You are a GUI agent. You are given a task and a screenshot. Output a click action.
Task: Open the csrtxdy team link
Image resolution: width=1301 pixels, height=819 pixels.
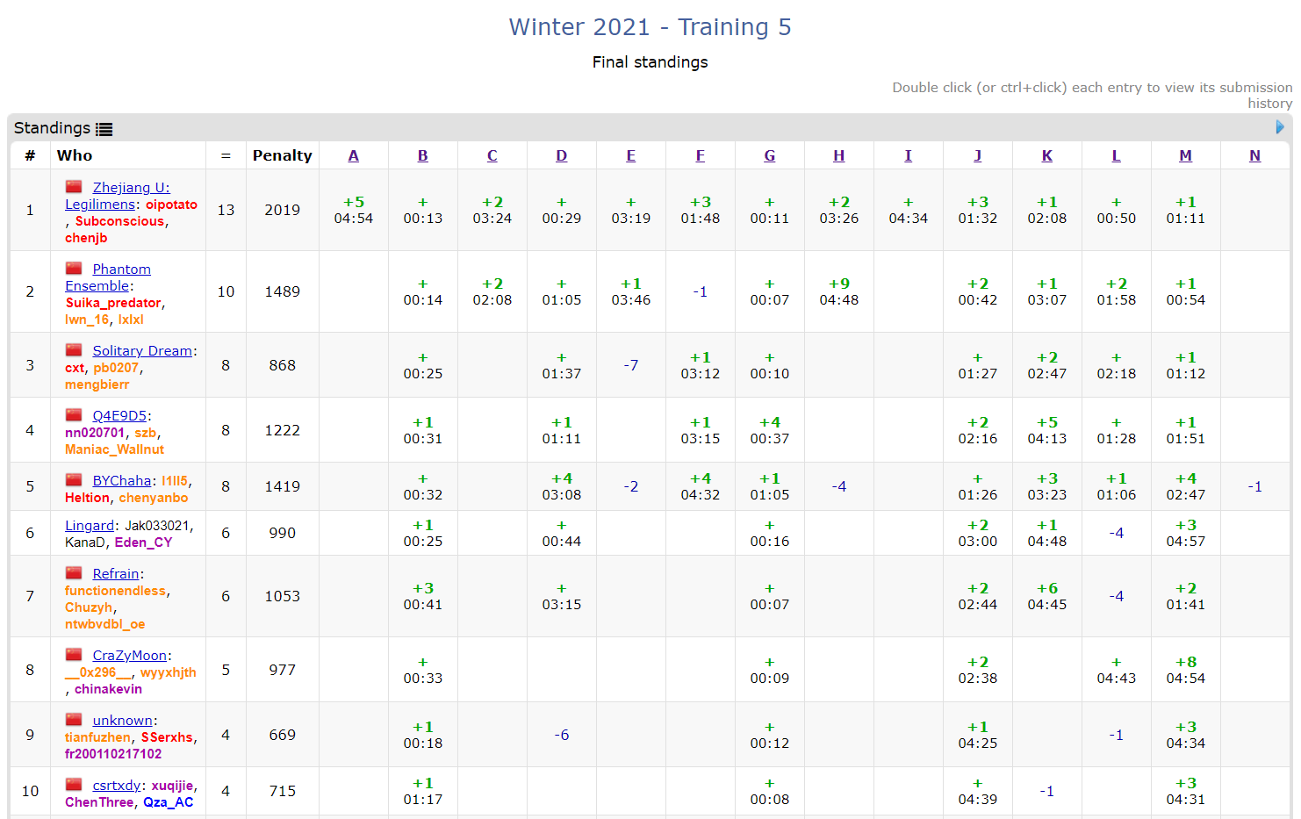coord(117,786)
